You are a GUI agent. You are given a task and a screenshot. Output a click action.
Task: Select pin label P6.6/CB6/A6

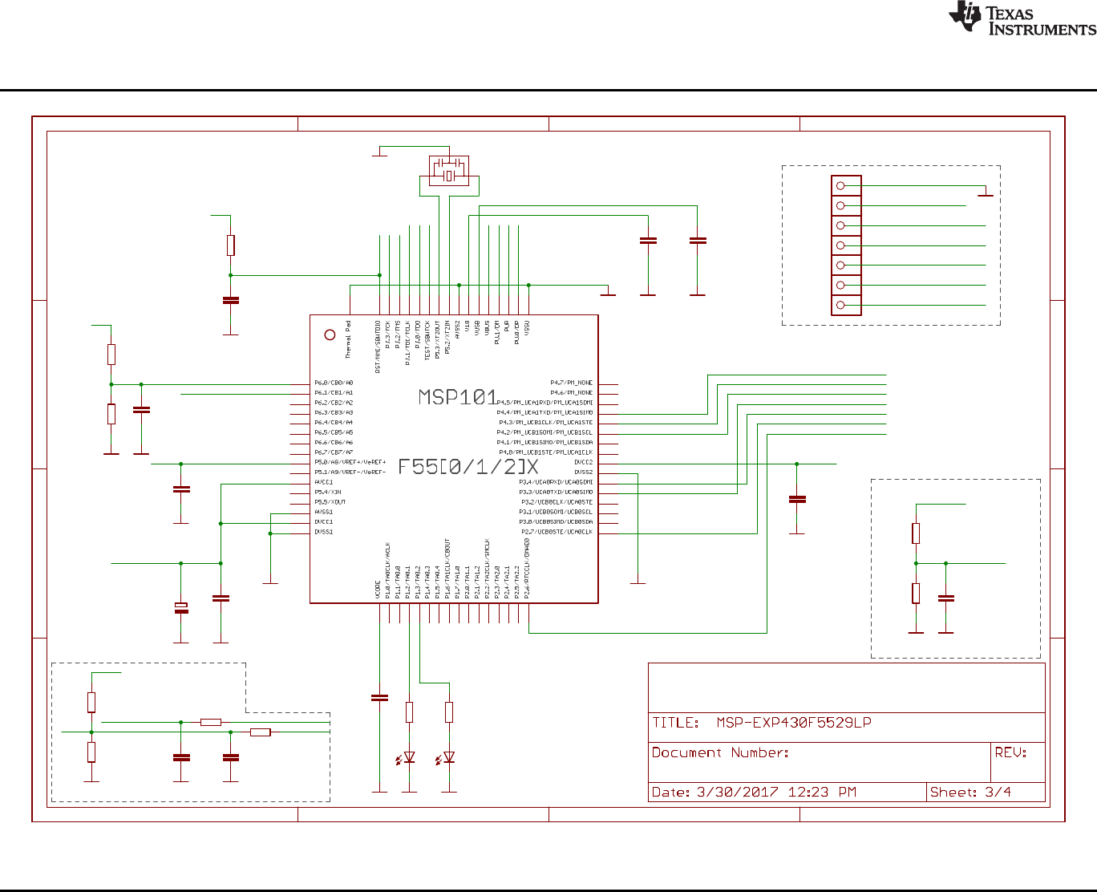click(x=334, y=443)
